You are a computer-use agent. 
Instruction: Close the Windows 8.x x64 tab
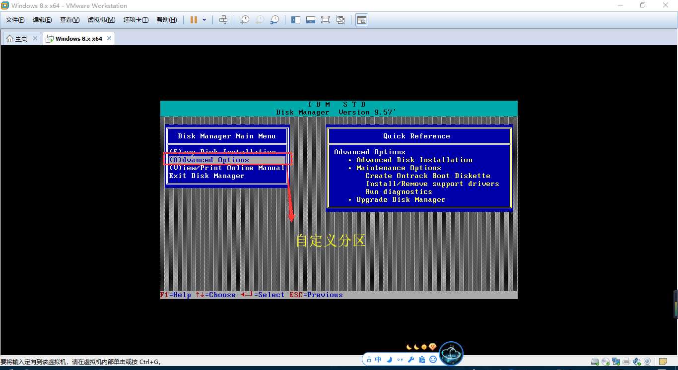109,38
